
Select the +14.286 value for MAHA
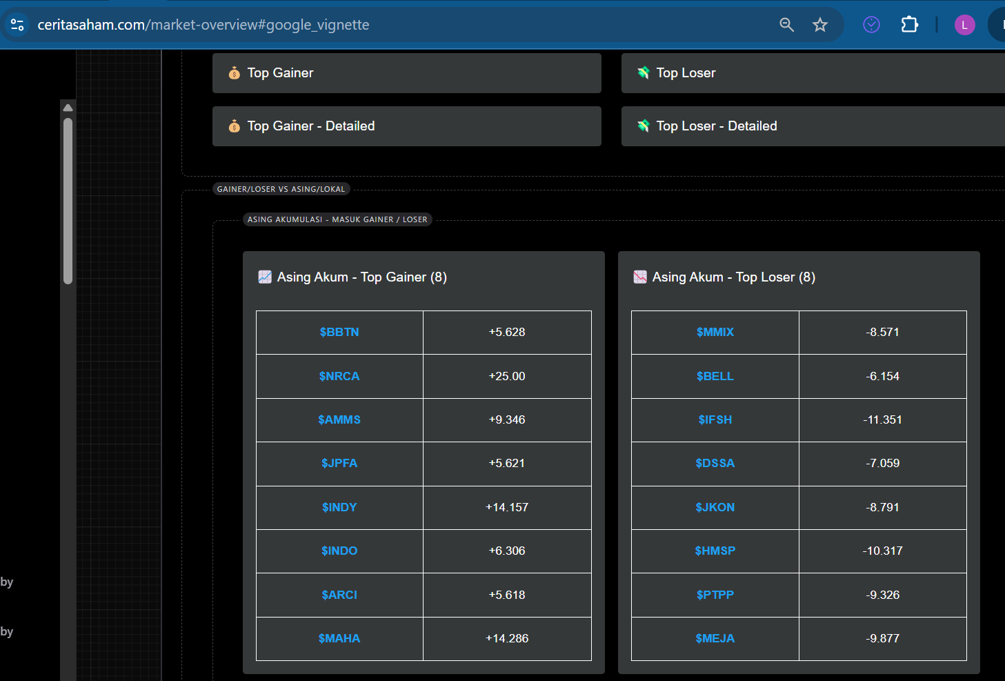[x=507, y=638]
